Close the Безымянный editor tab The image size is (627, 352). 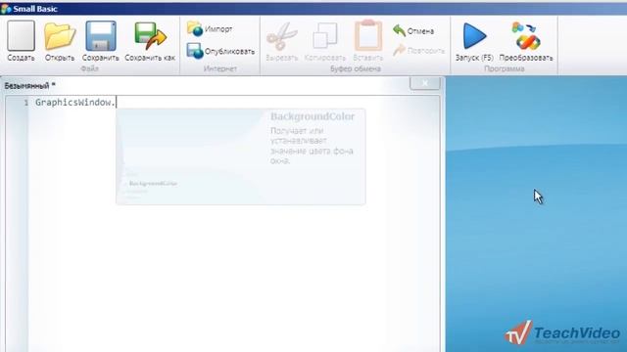pos(424,83)
